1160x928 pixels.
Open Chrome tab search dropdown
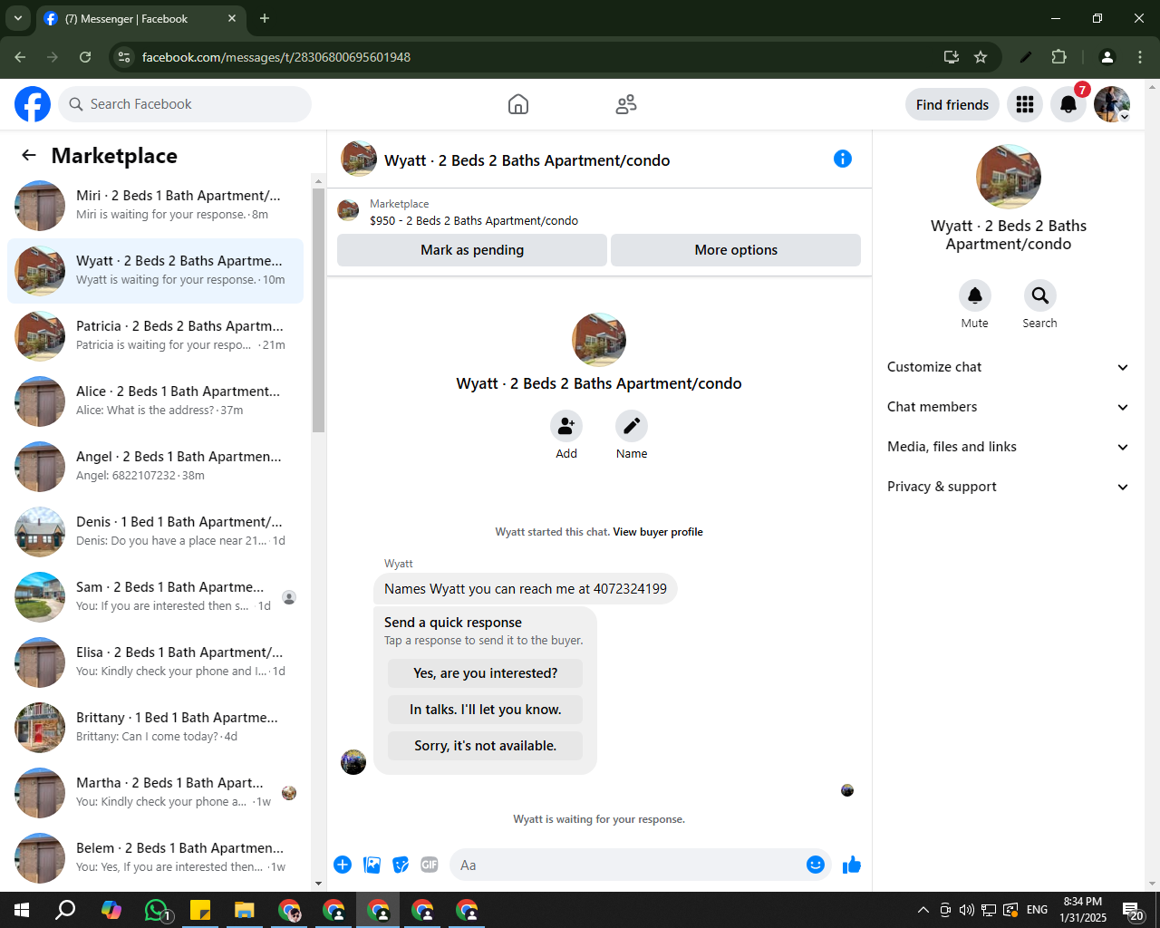17,18
